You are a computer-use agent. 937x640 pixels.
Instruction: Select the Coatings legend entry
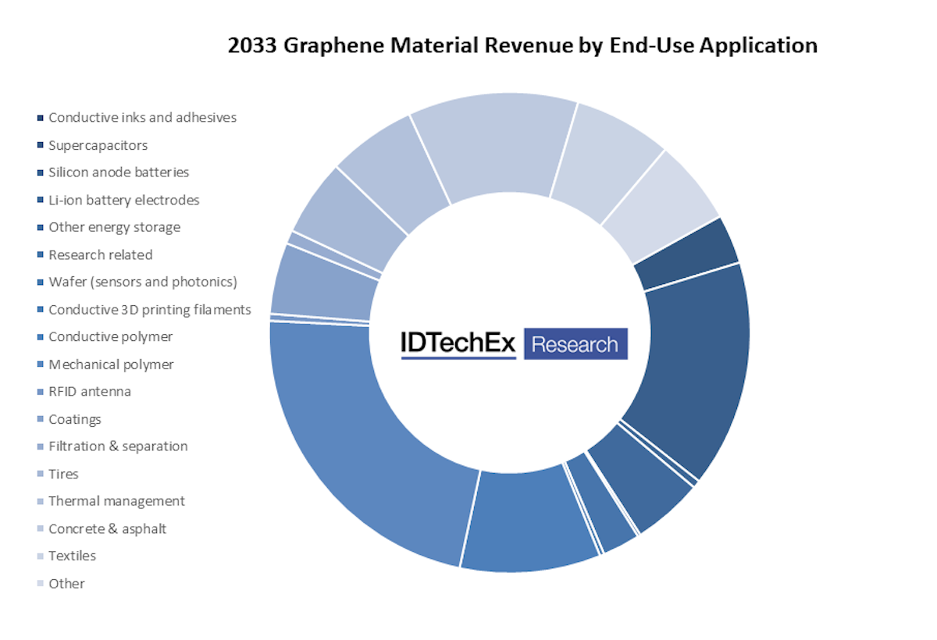(75, 418)
